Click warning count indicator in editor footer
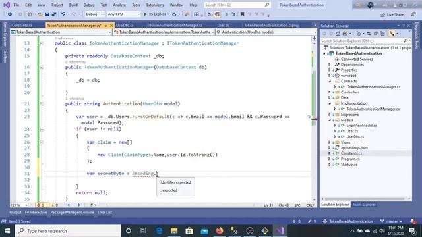 [55, 205]
